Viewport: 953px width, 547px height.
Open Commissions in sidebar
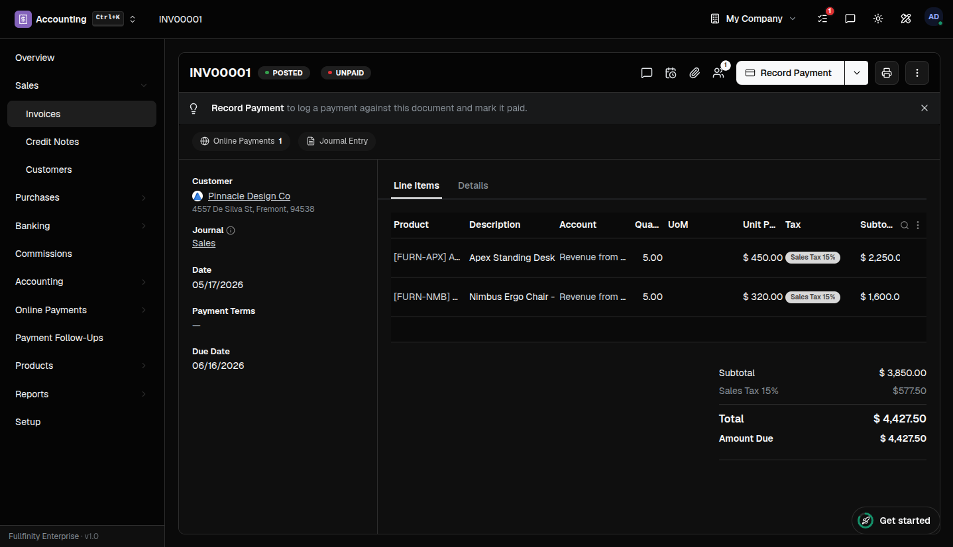82,254
